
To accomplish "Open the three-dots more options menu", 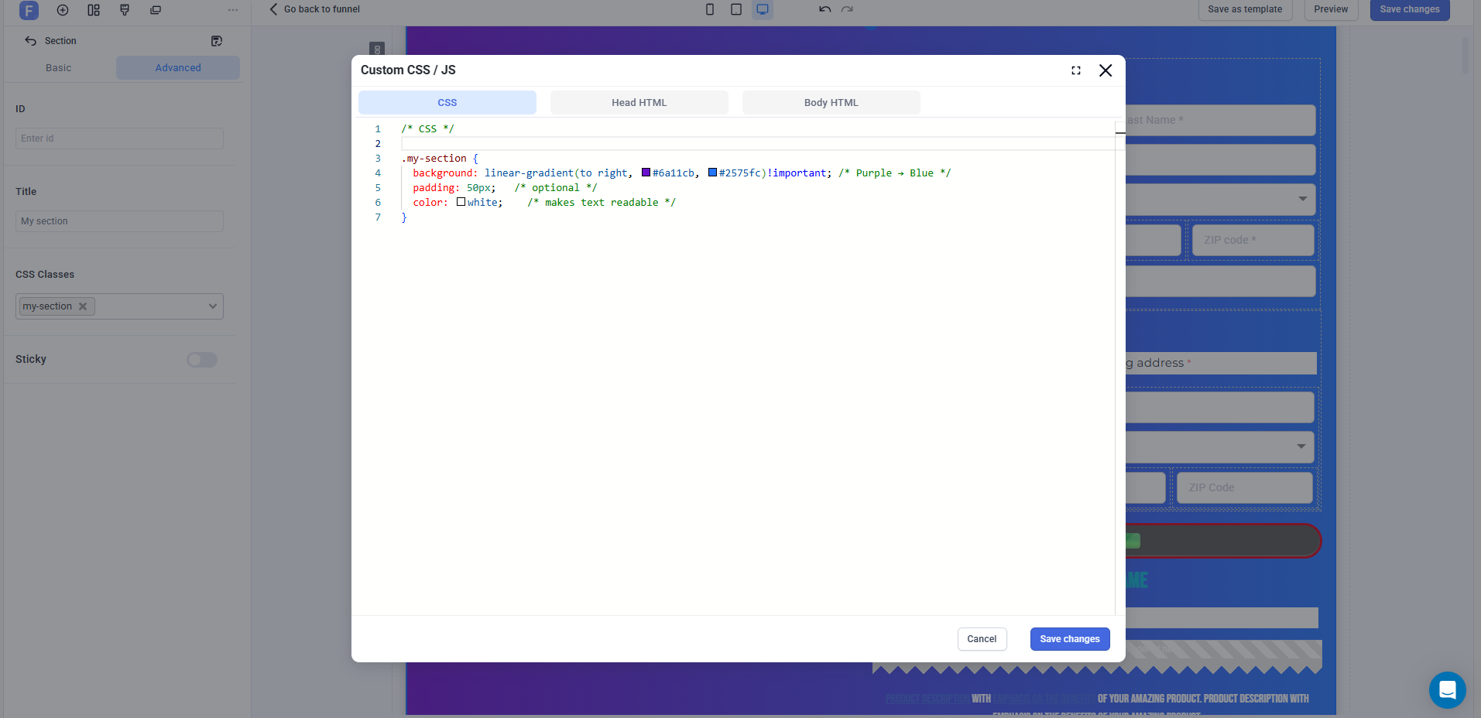I will pos(233,10).
